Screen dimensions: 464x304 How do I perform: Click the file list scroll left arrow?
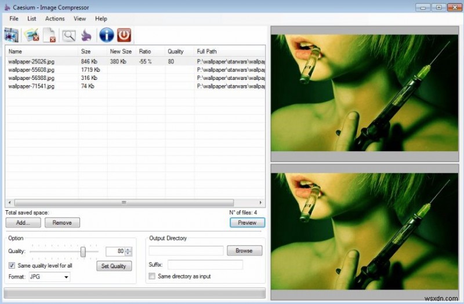10,203
